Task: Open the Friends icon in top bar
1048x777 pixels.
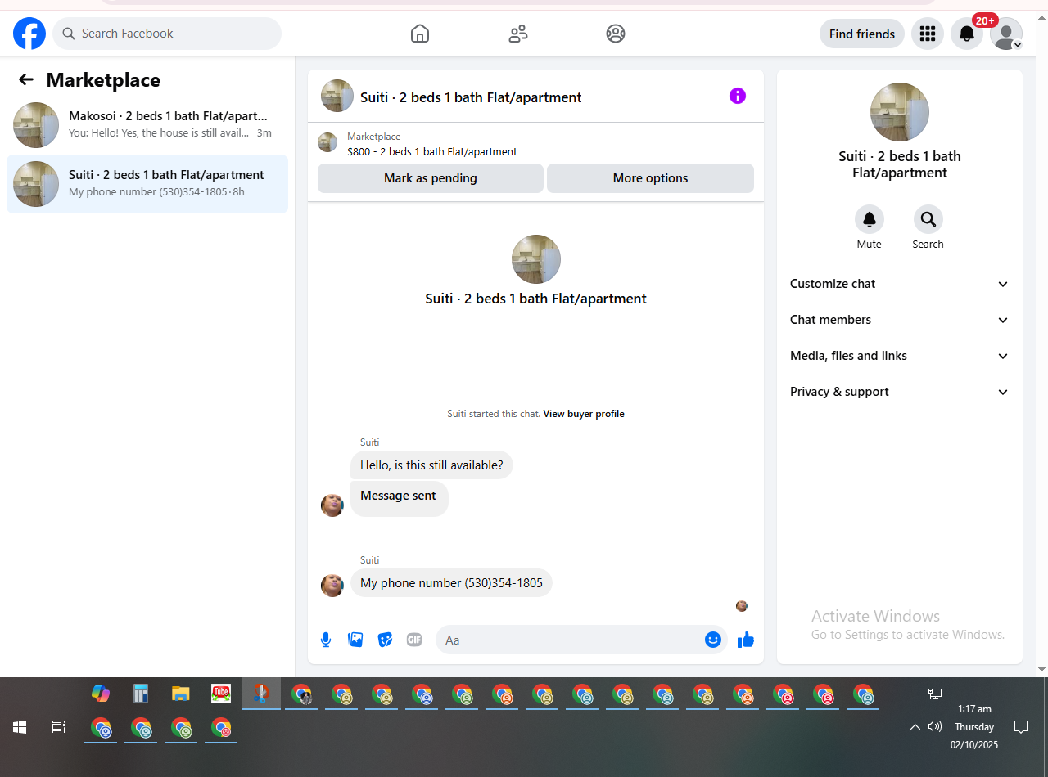Action: [518, 34]
